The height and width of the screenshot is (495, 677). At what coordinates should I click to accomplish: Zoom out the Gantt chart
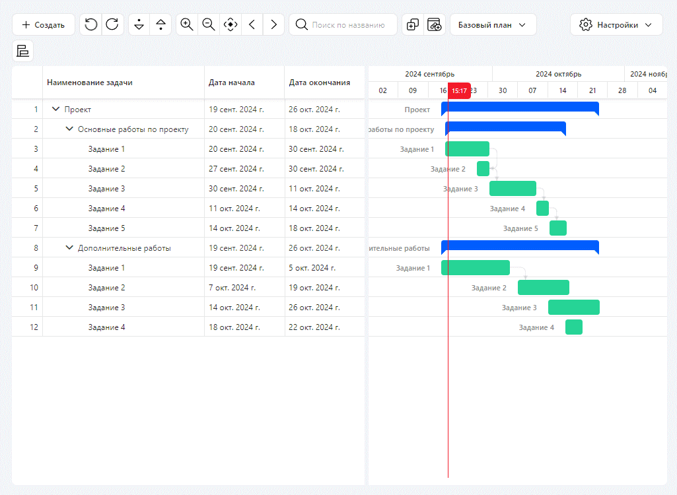tap(209, 24)
